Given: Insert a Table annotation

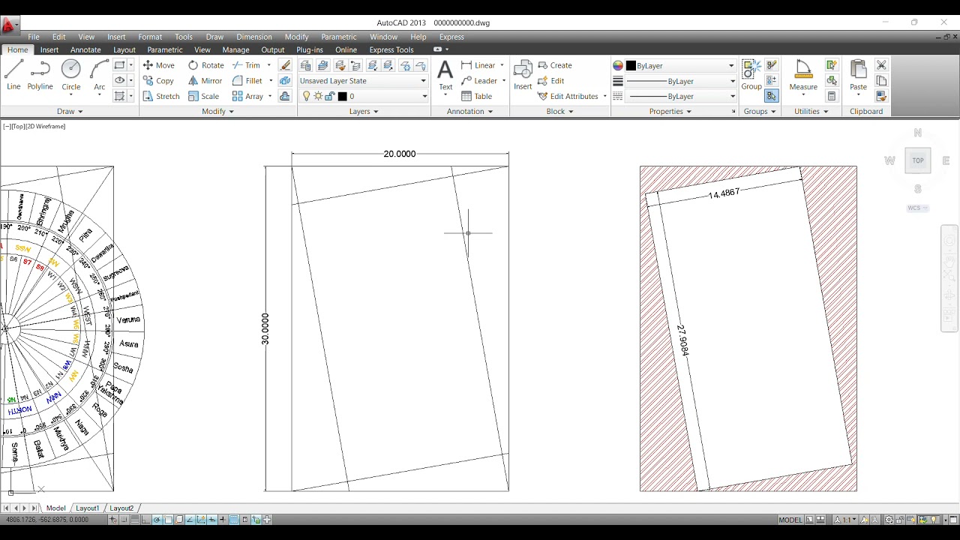Looking at the screenshot, I should click(477, 96).
